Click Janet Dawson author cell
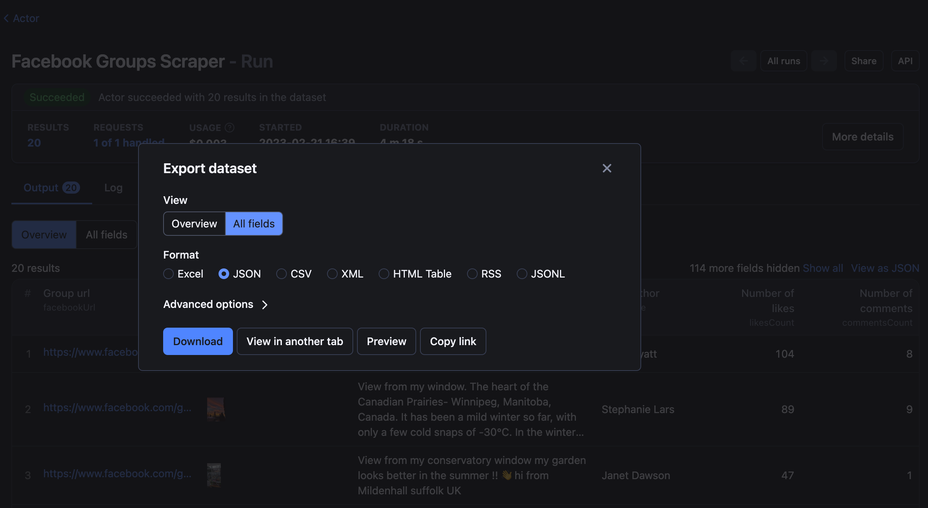Image resolution: width=928 pixels, height=508 pixels. tap(635, 475)
